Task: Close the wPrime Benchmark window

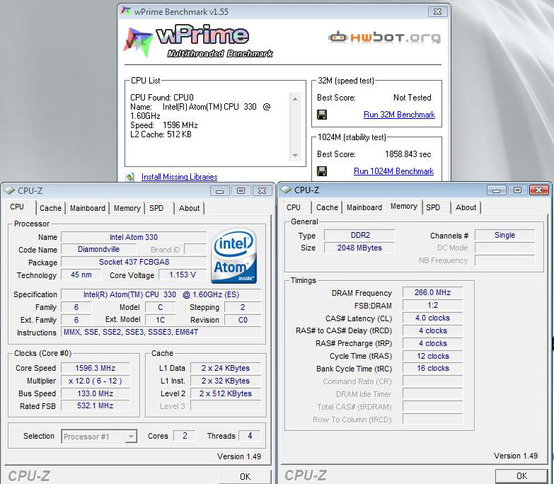Action: [x=438, y=11]
